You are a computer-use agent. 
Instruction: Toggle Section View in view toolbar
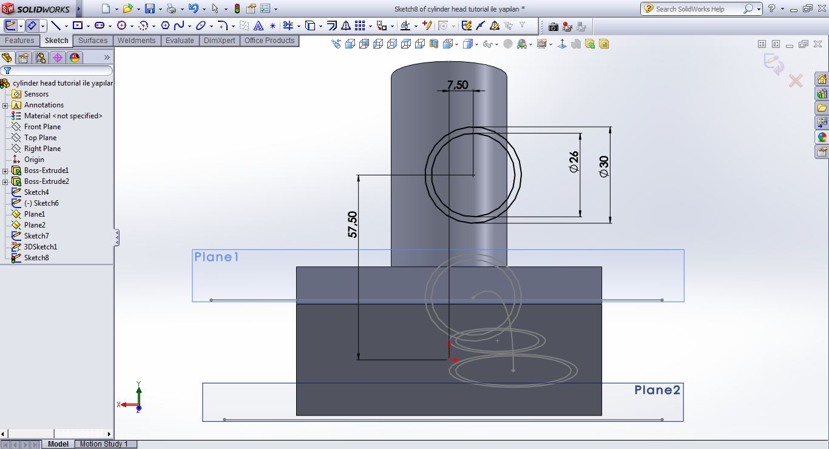(x=434, y=44)
